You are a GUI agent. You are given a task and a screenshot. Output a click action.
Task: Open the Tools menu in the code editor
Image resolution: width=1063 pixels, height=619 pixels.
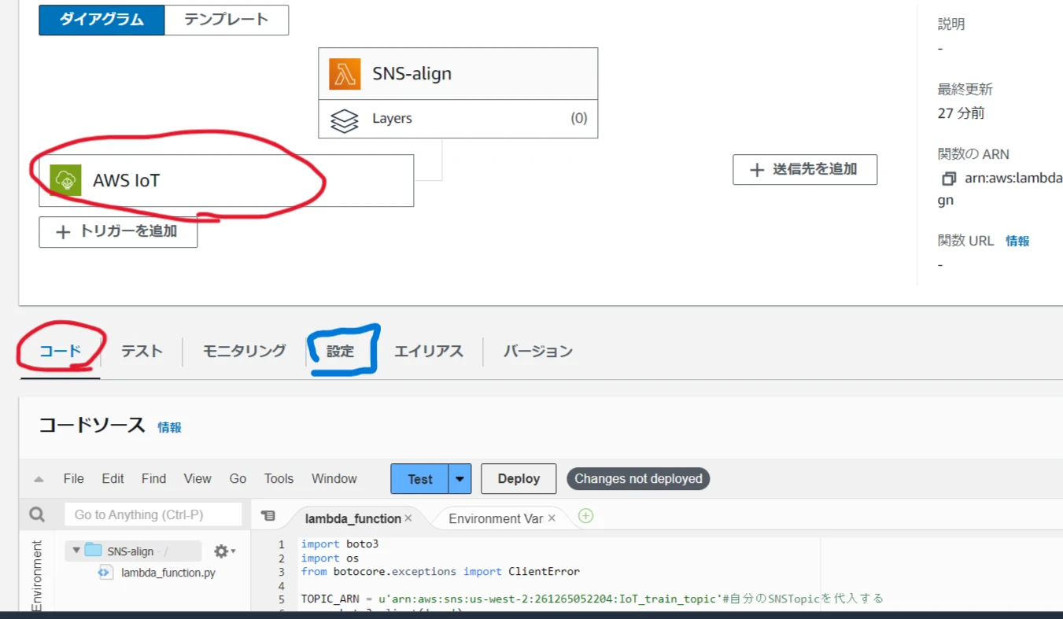(279, 479)
